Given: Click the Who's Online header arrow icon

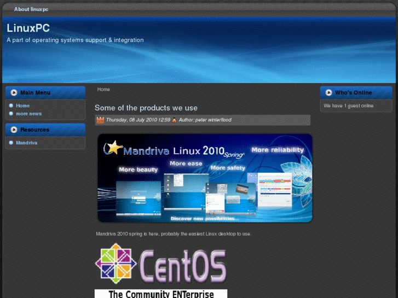Looking at the screenshot, I should click(x=328, y=92).
